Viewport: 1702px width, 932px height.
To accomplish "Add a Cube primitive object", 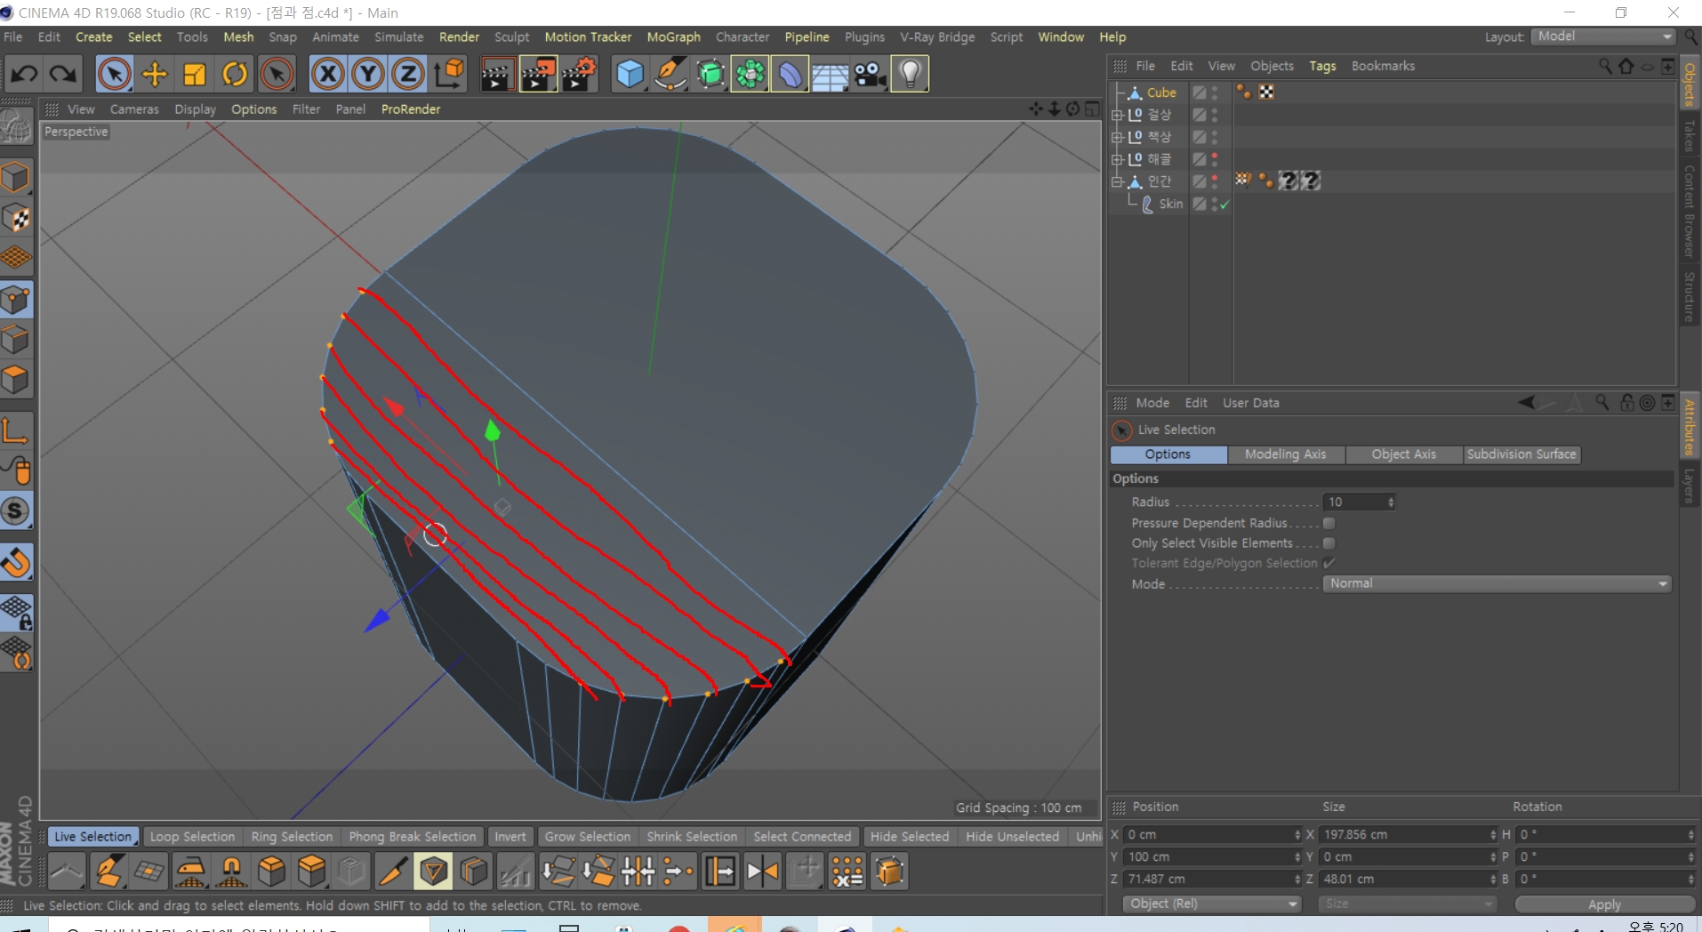I will pos(630,74).
